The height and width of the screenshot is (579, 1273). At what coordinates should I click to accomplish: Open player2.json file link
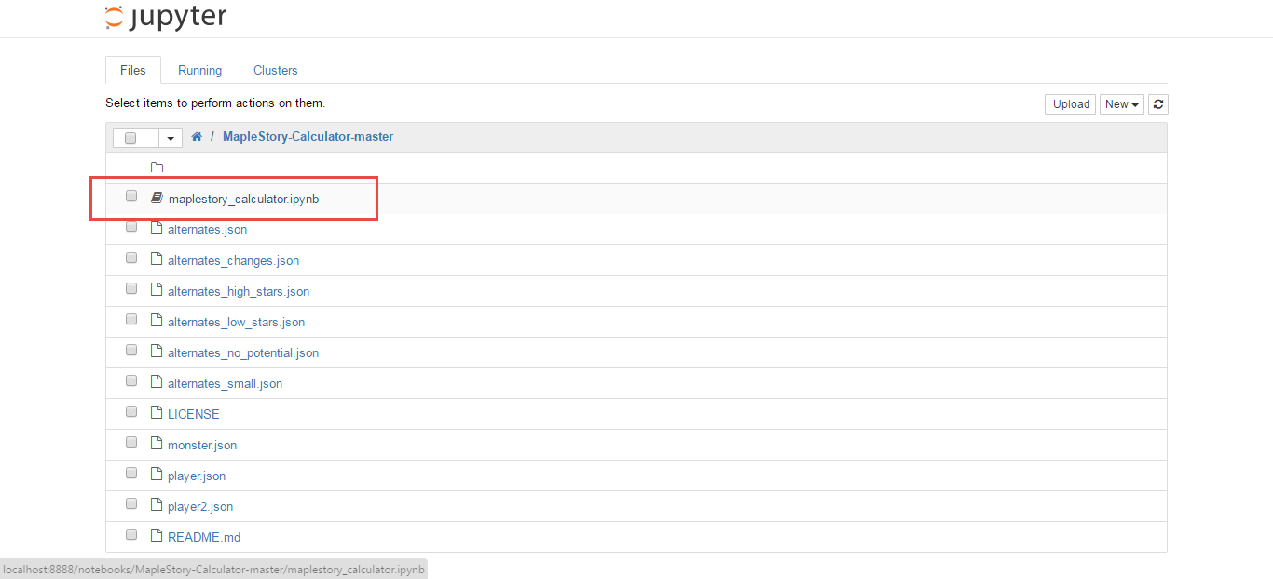[200, 506]
